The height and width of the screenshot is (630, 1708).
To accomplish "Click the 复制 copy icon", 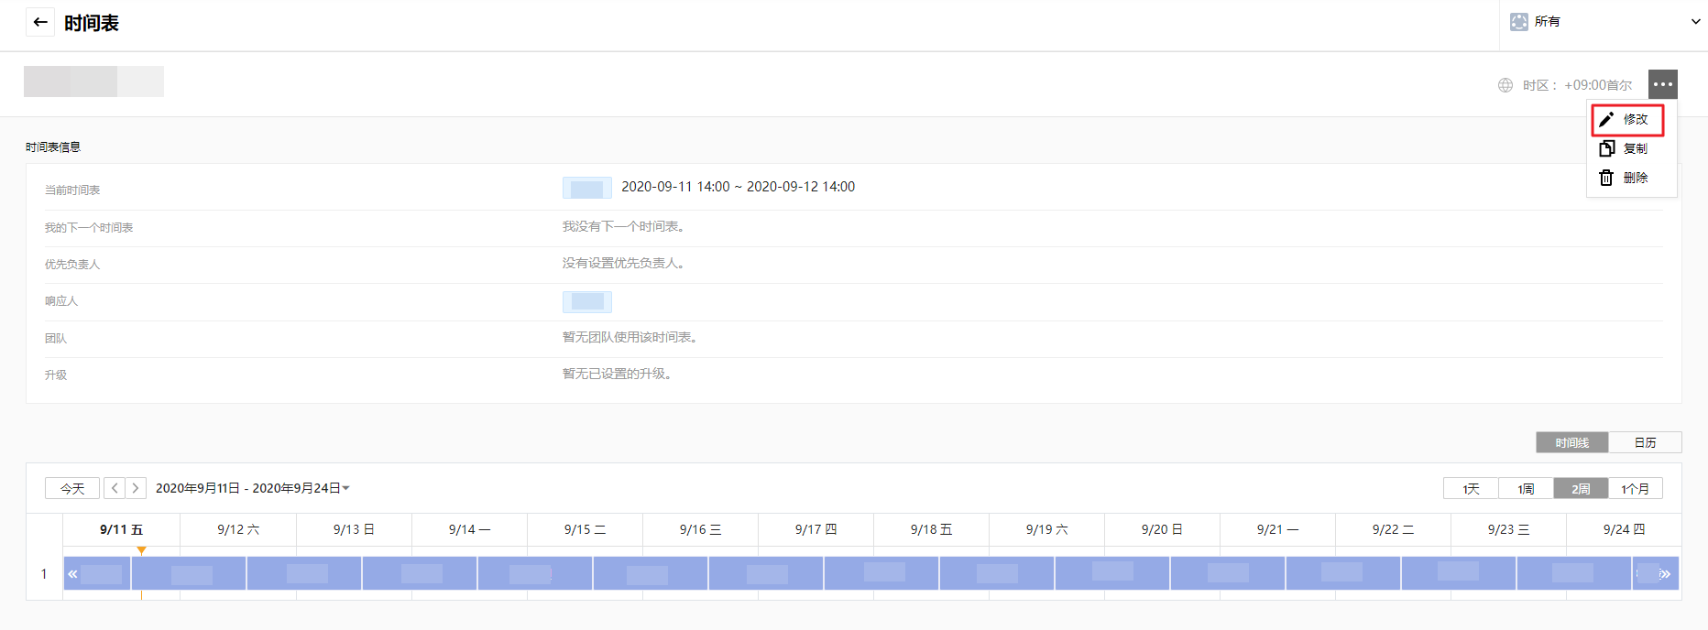I will tap(1606, 148).
